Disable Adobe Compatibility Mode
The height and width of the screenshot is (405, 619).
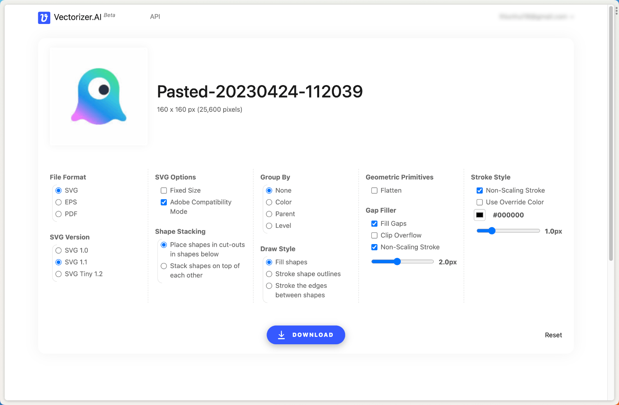coord(164,202)
